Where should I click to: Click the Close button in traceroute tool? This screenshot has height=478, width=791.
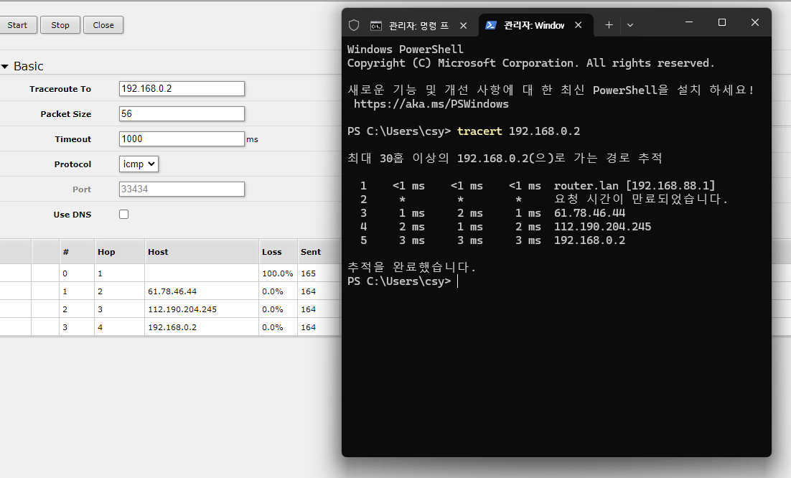tap(103, 25)
